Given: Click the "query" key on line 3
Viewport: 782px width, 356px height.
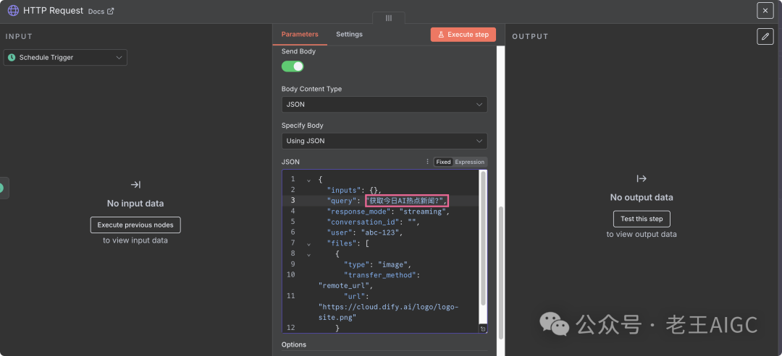Looking at the screenshot, I should coord(342,201).
